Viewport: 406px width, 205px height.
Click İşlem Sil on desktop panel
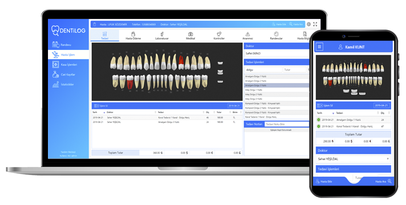[x=101, y=106]
